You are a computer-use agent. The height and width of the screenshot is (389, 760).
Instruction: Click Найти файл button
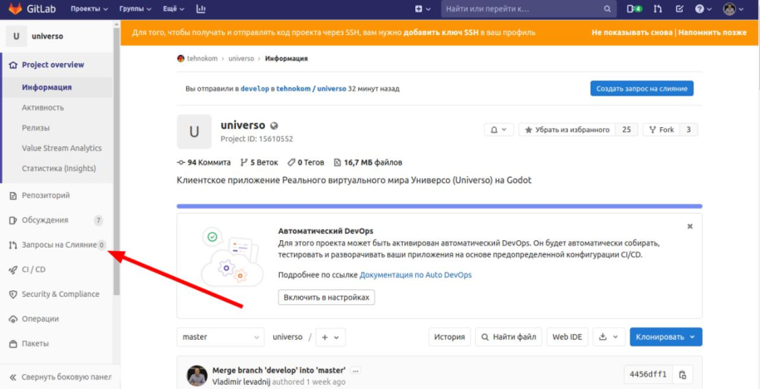tap(508, 337)
